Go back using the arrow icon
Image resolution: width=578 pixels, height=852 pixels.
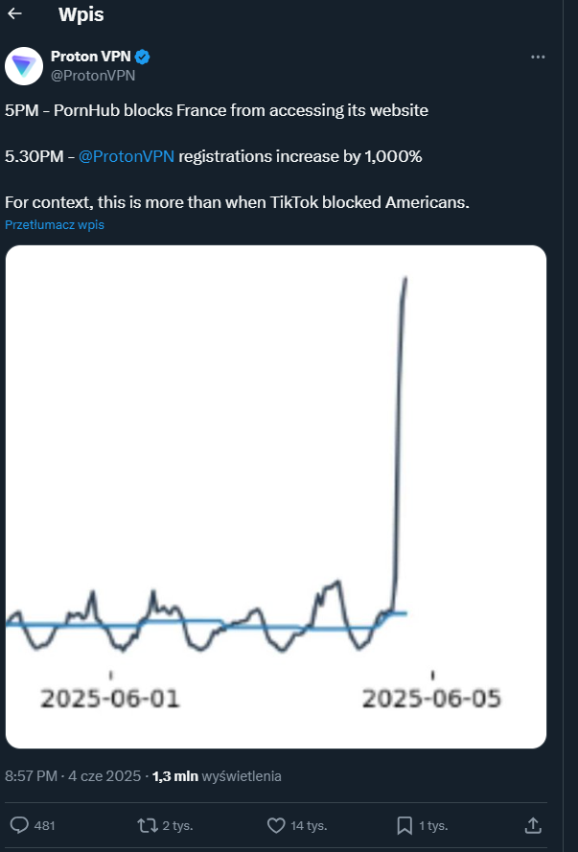[x=14, y=13]
